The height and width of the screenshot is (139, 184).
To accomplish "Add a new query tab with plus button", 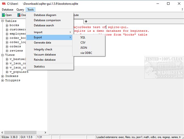I will click(86, 21).
